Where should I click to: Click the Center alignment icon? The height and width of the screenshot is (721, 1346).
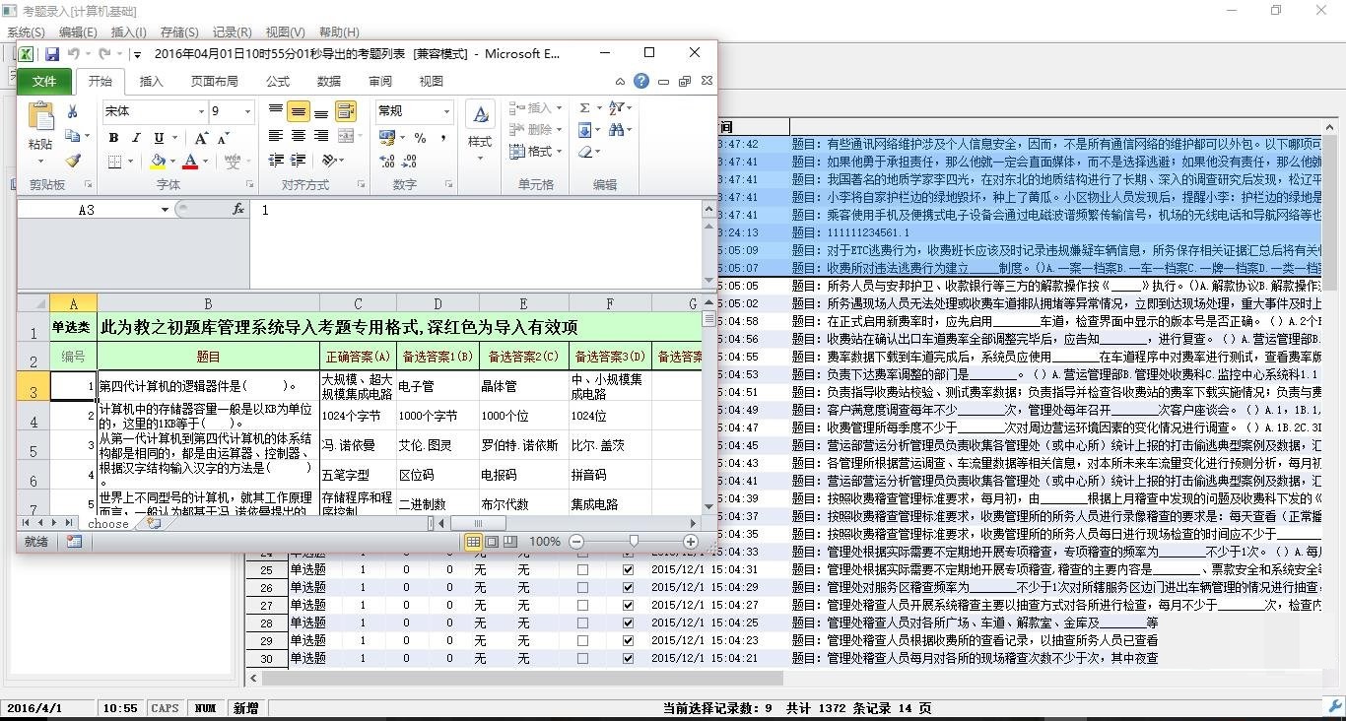coord(297,133)
